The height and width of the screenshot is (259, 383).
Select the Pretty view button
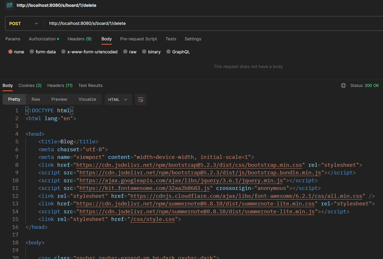coord(14,99)
